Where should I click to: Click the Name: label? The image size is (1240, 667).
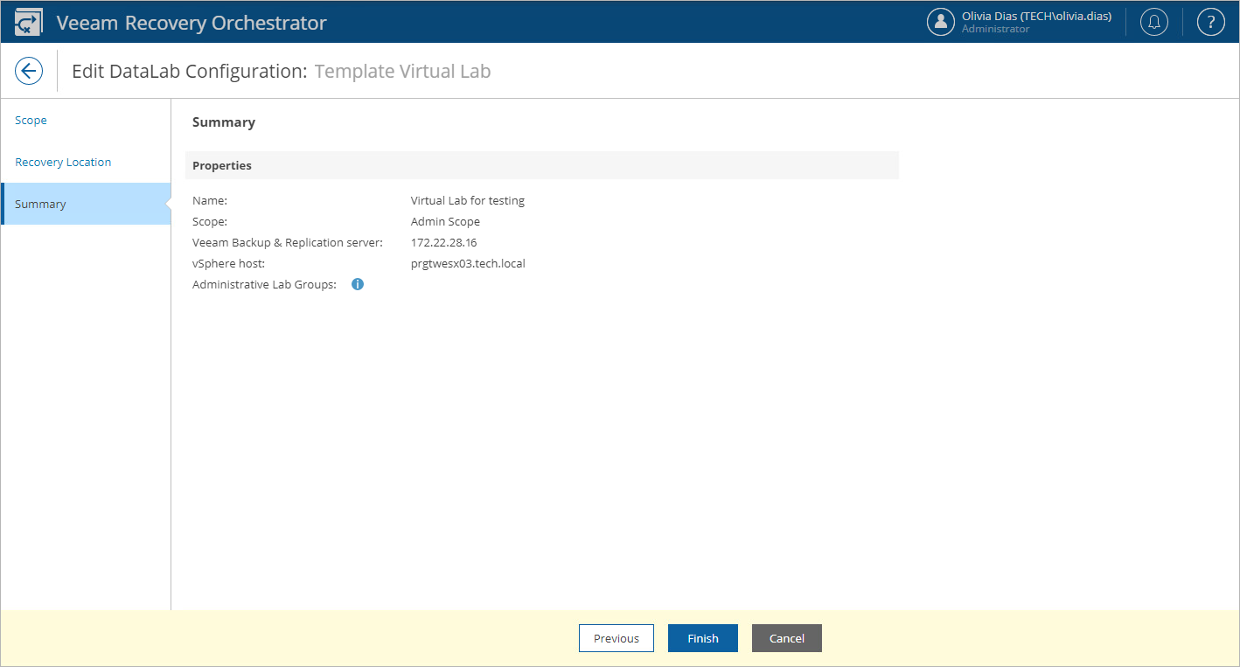[x=210, y=200]
